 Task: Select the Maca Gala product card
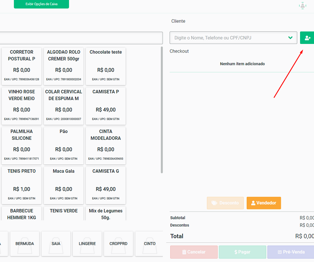[x=64, y=185]
